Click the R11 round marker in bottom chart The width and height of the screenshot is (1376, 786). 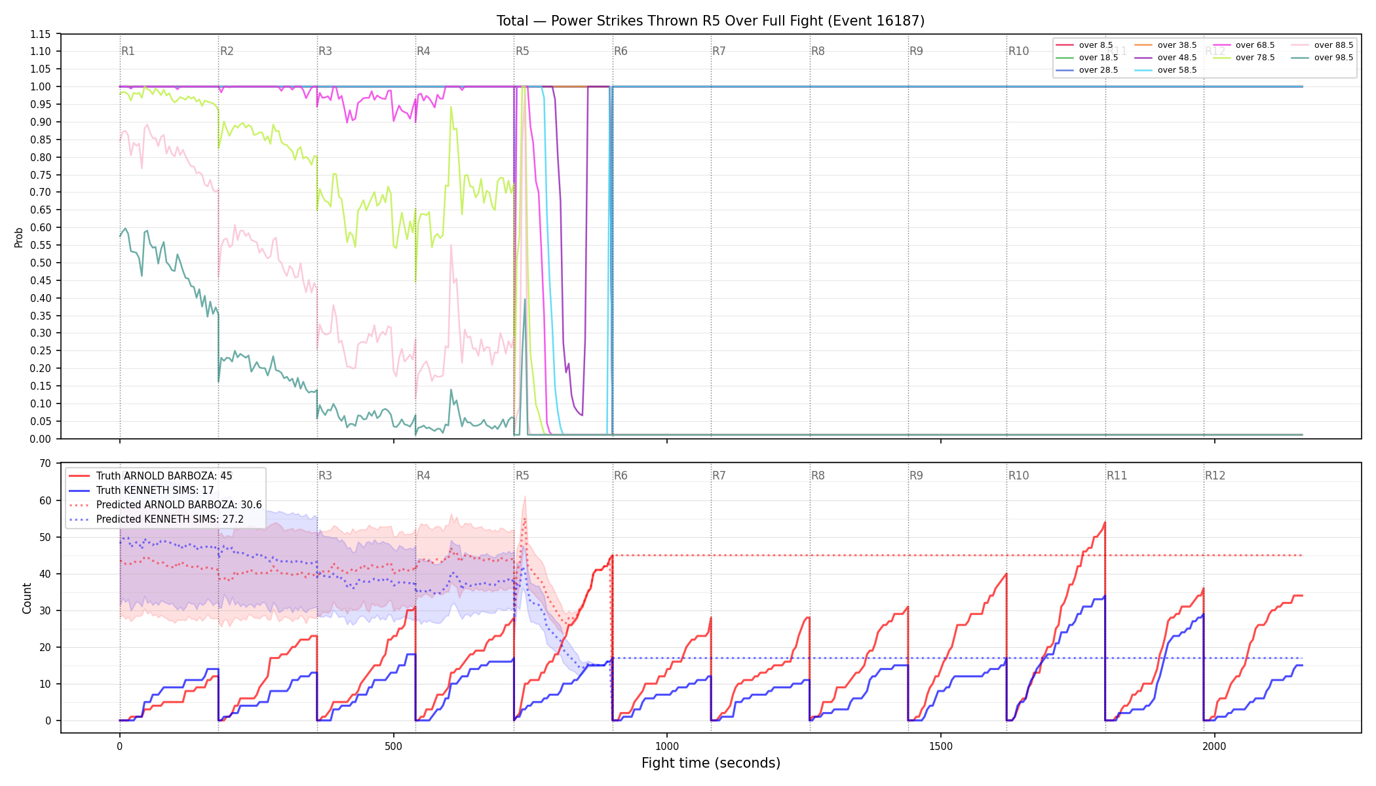(x=1117, y=476)
